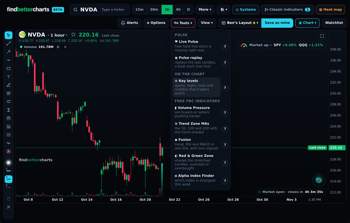Select the cursor pointer tool
The width and height of the screenshot is (350, 223).
pos(9,35)
